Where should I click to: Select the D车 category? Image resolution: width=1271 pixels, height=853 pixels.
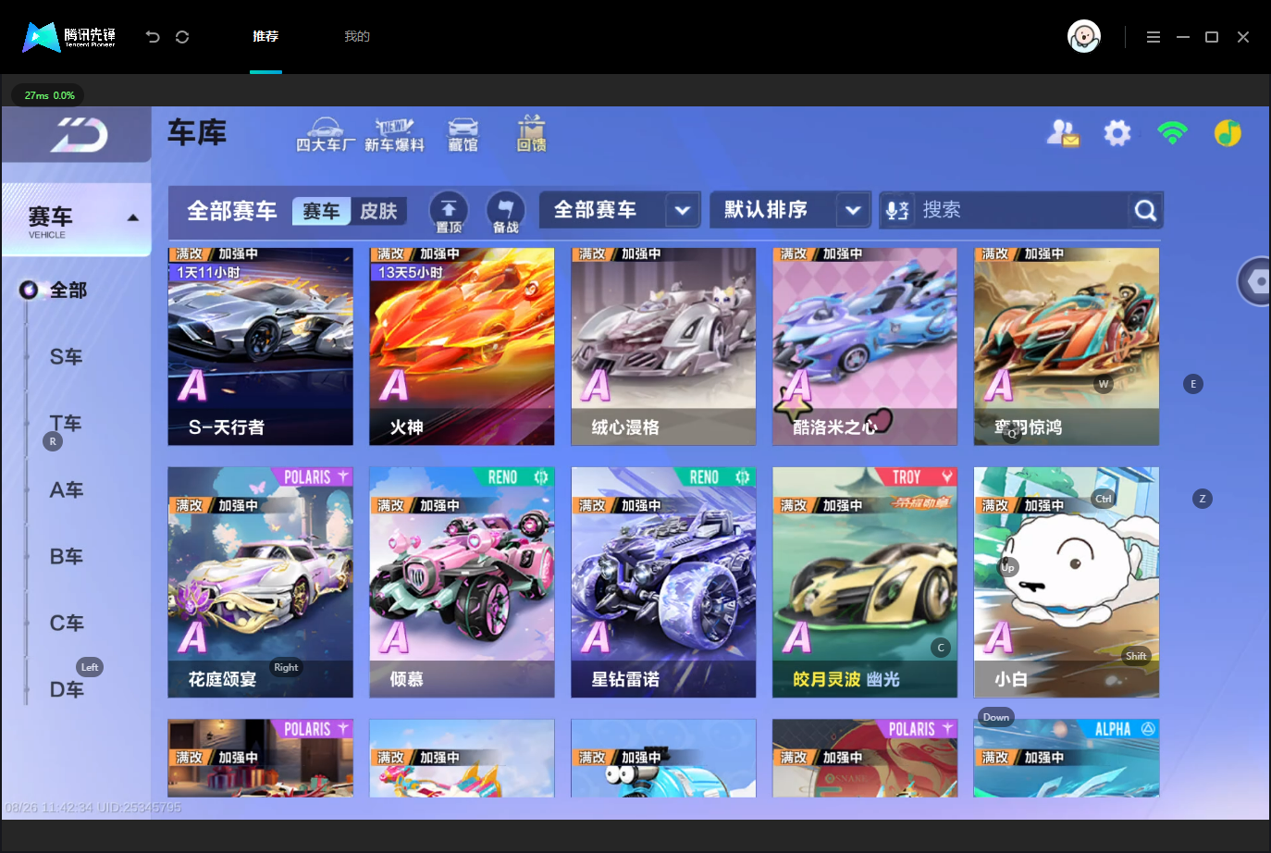[66, 690]
